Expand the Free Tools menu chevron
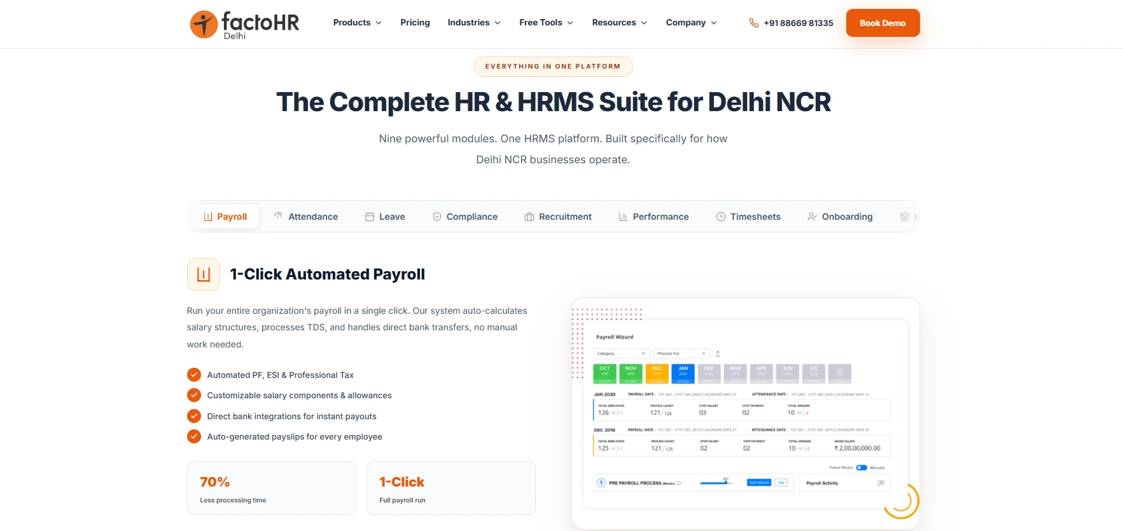 [x=570, y=23]
